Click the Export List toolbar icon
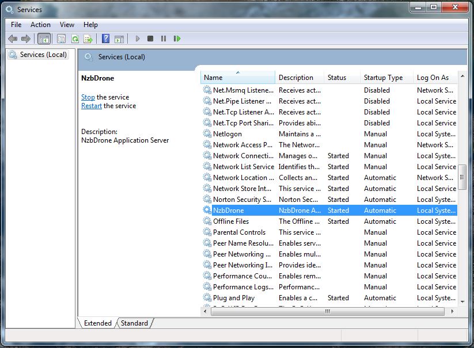474x348 pixels. [88, 39]
